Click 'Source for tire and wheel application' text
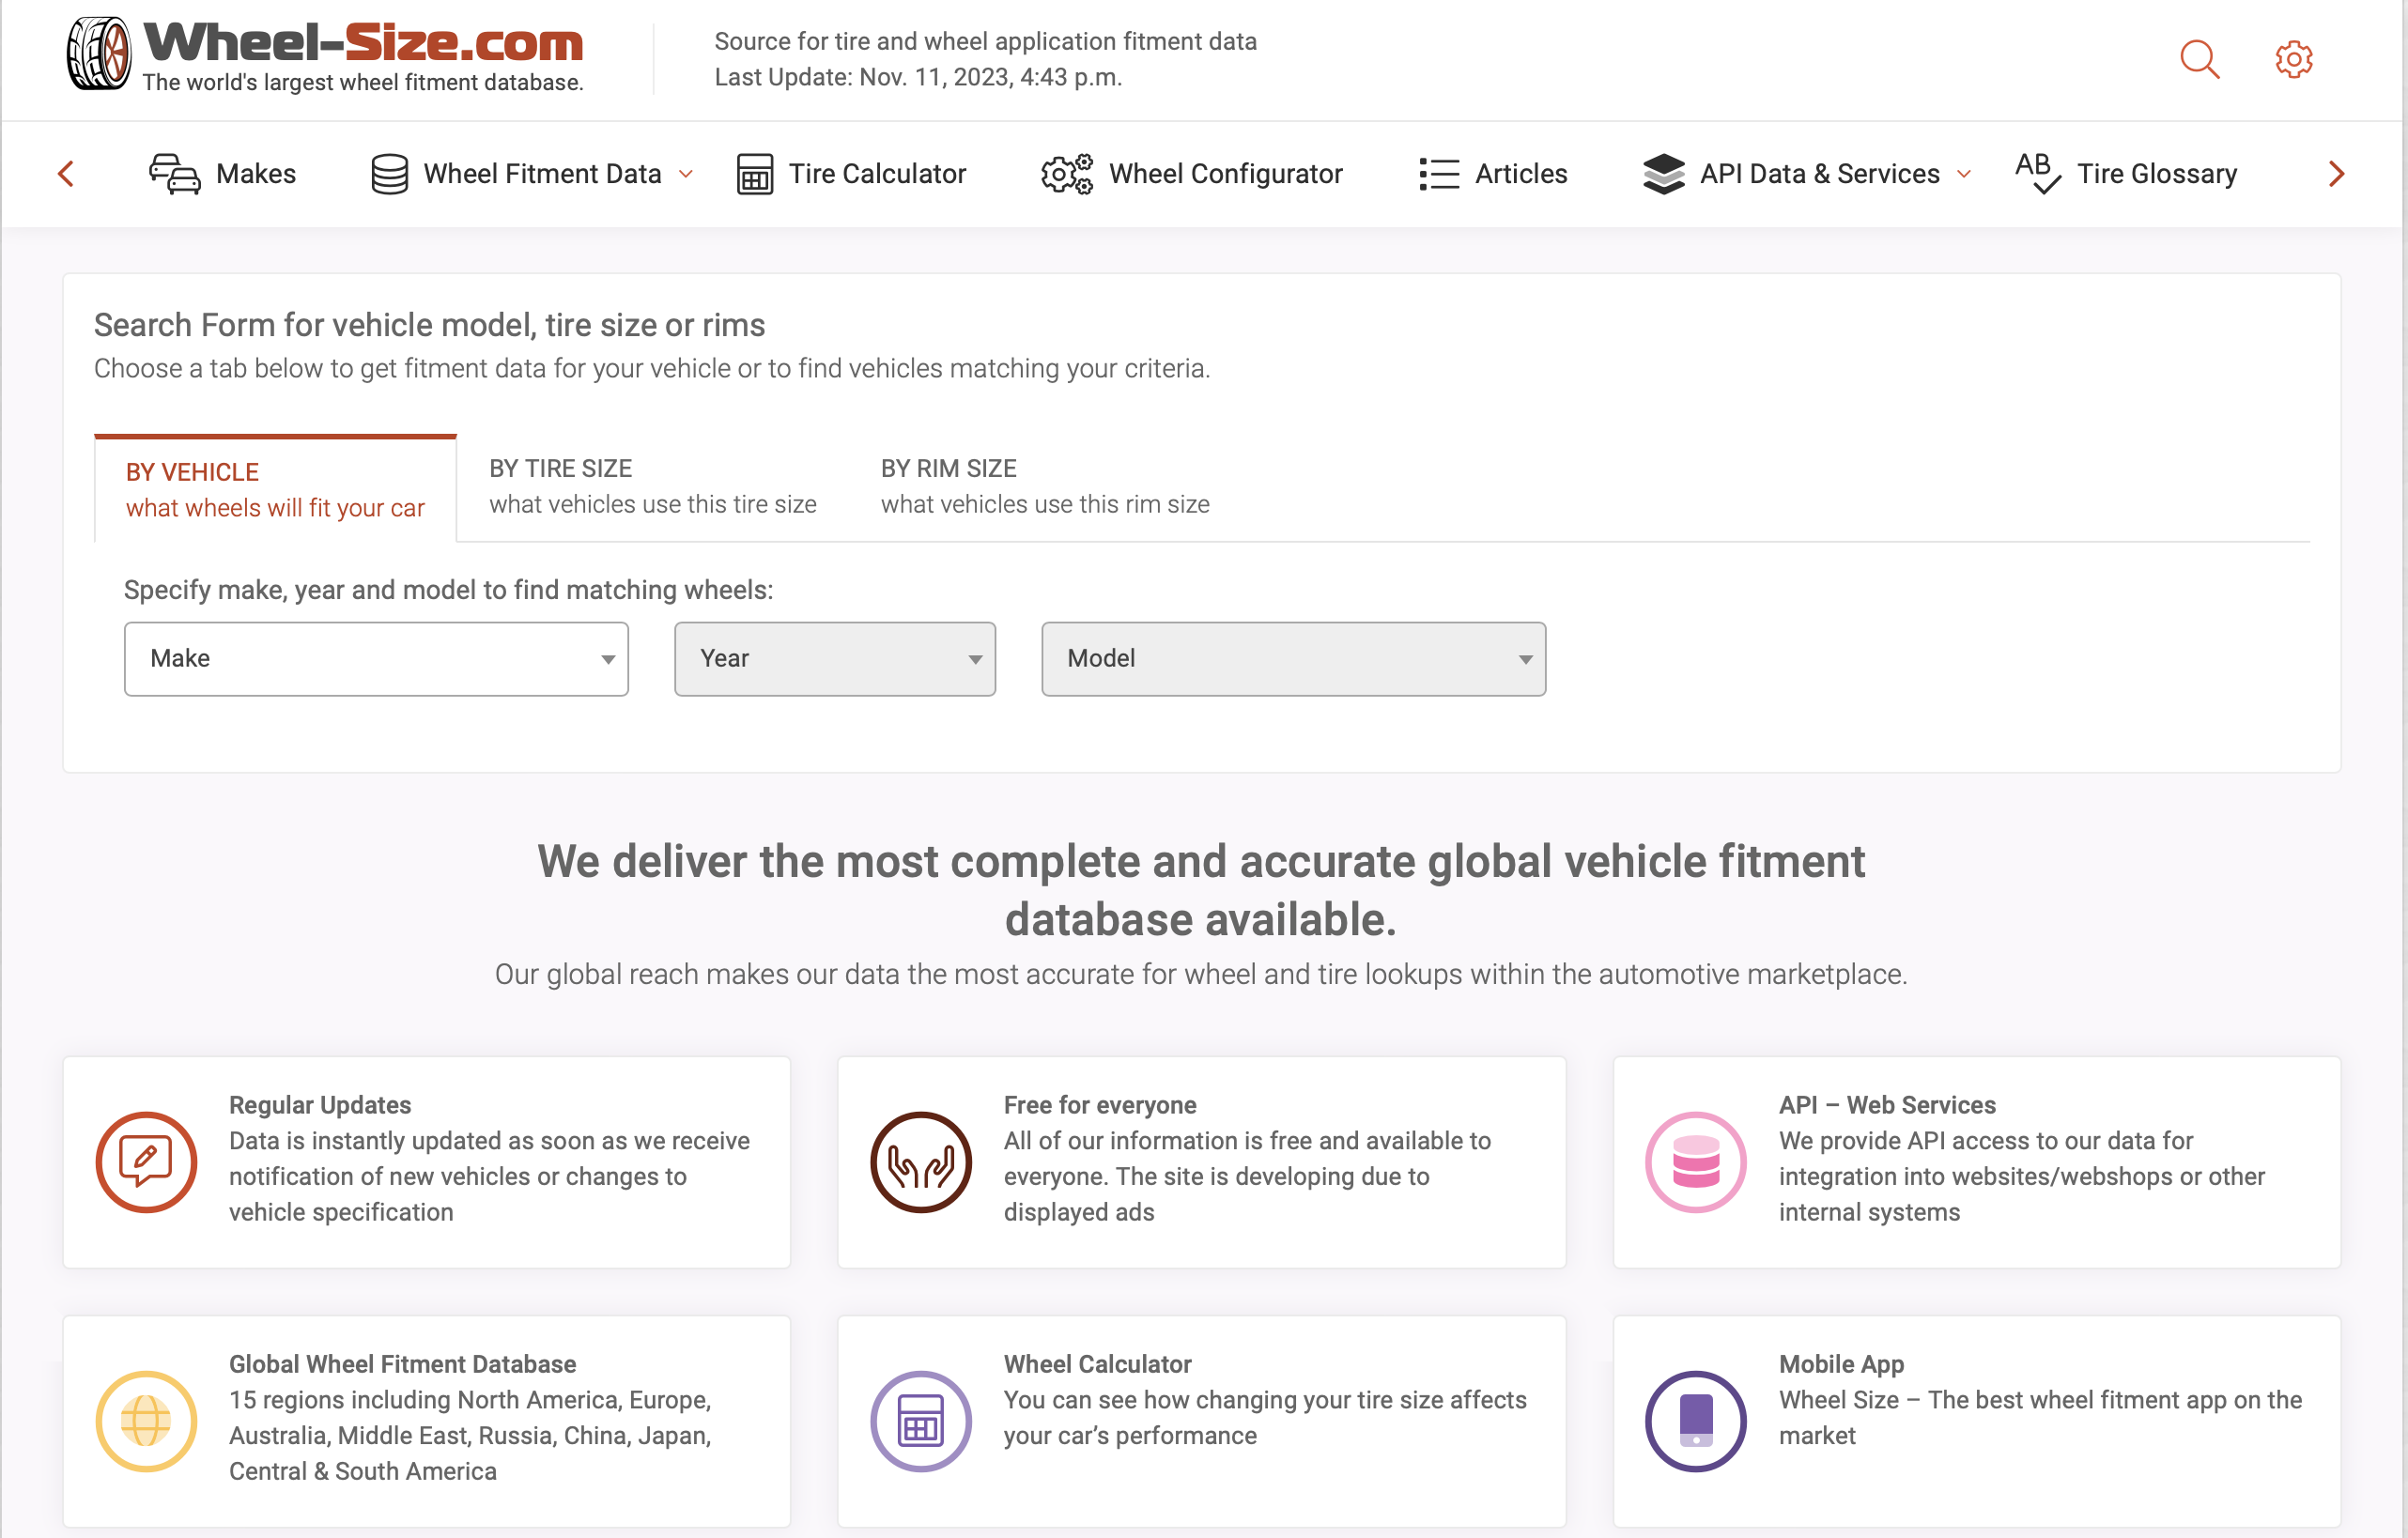Image resolution: width=2408 pixels, height=1538 pixels. point(985,41)
